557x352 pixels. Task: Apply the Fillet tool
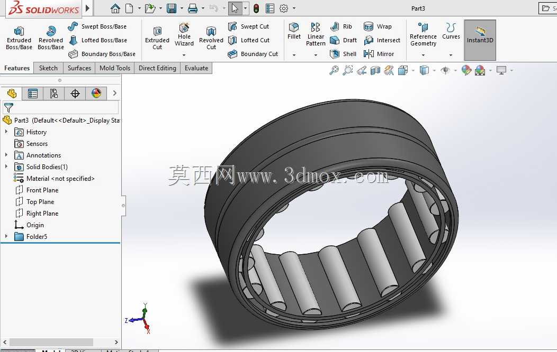294,31
